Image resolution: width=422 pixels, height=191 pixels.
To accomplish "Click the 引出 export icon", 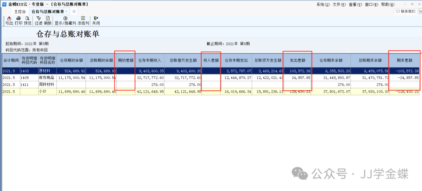I will tap(9, 21).
